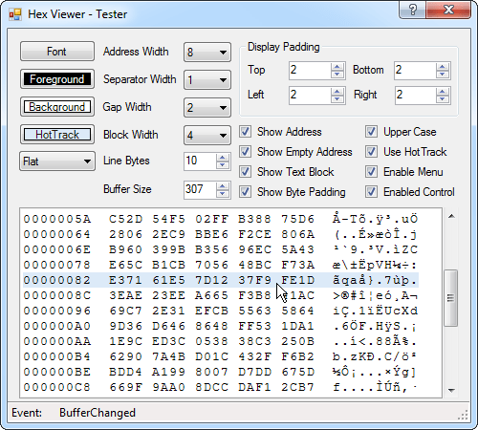Click address 000000AA in hex view
This screenshot has width=478, height=430.
tap(57, 341)
